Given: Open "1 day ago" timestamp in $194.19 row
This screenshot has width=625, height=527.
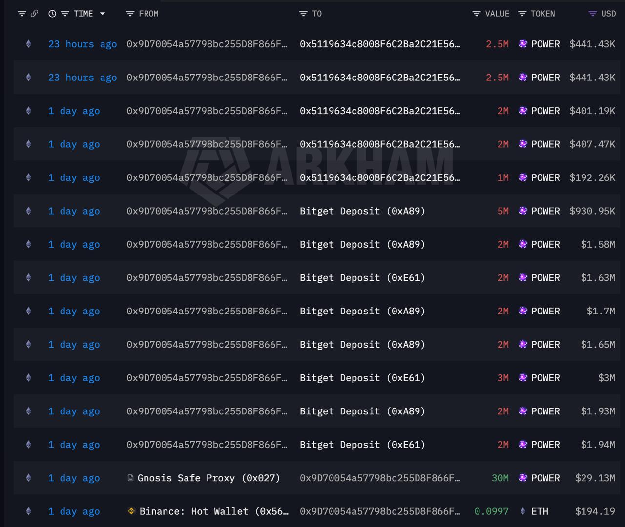Looking at the screenshot, I should pyautogui.click(x=74, y=511).
